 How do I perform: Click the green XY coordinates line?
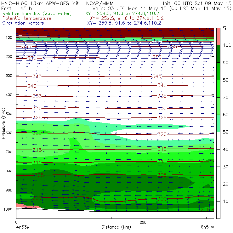(x=122, y=14)
